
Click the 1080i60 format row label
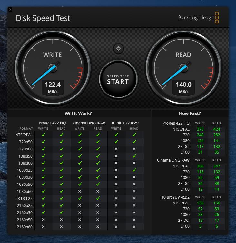[25, 163]
